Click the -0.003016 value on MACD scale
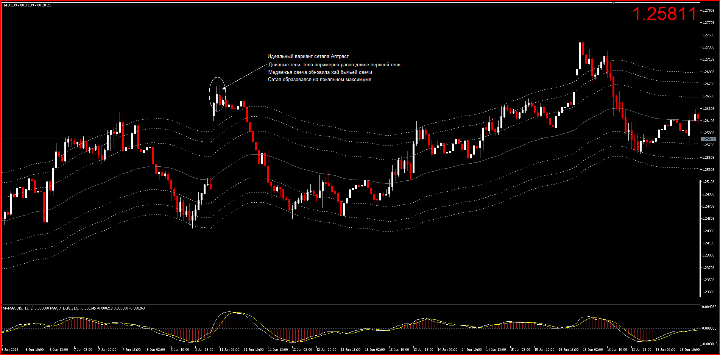The image size is (720, 355). (x=709, y=344)
